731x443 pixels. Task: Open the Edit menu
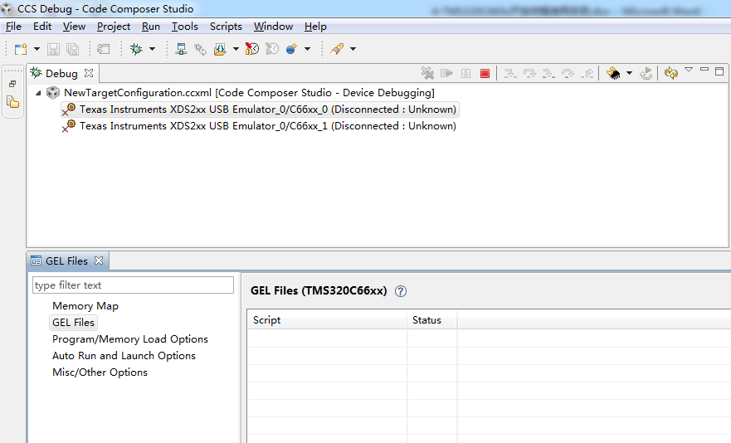42,27
